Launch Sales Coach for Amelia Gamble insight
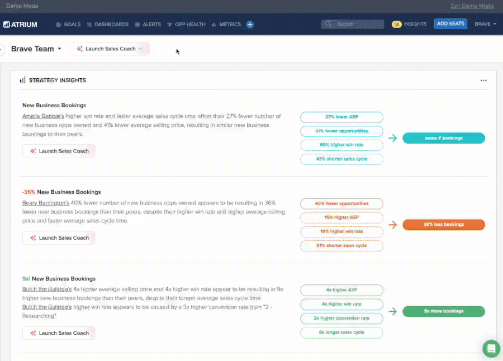 tap(59, 151)
